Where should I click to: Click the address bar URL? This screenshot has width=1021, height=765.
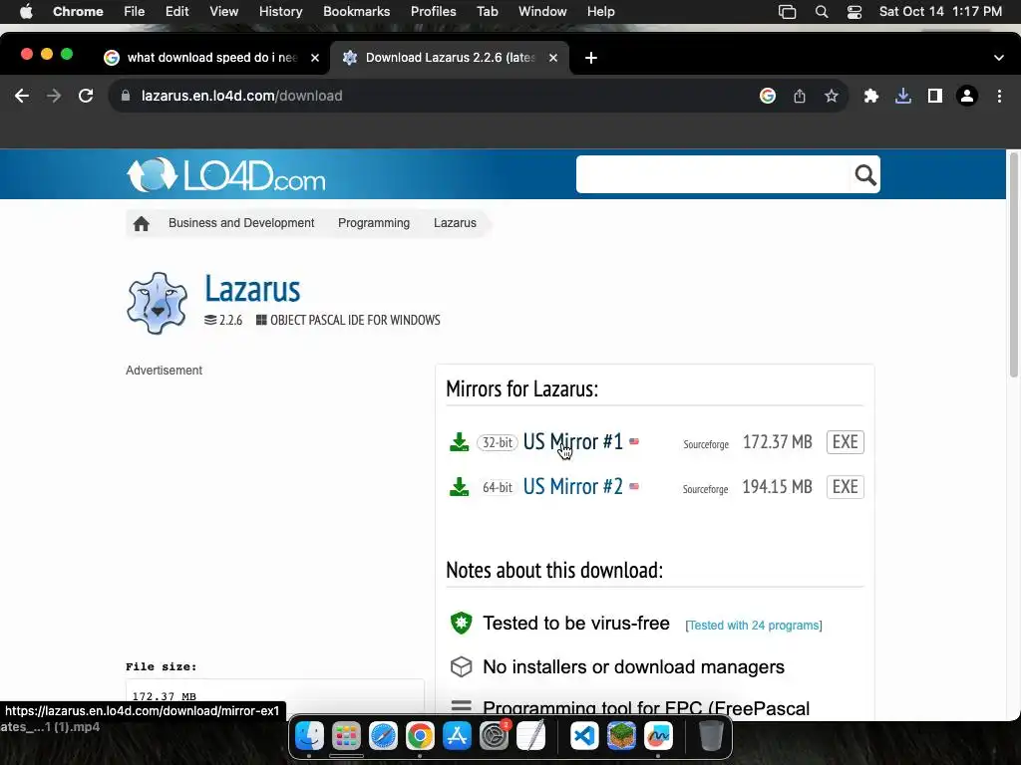click(x=241, y=96)
